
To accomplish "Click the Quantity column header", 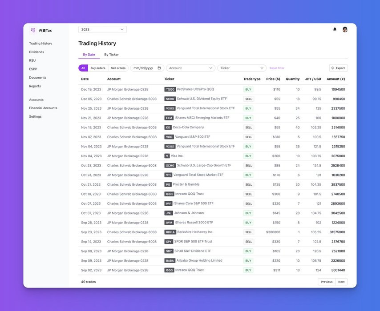I will pos(292,79).
